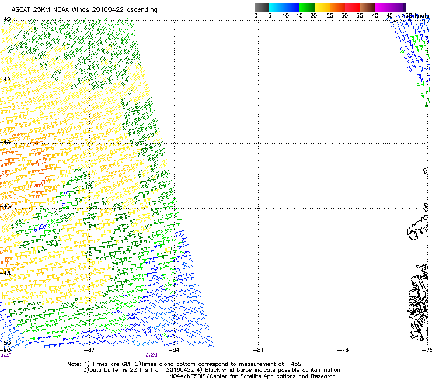Click the '-42' latitude label

(5, 80)
